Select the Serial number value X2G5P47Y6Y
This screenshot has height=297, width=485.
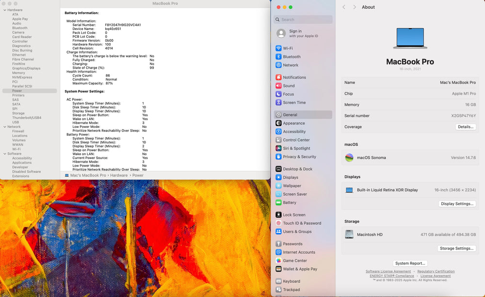[463, 116]
